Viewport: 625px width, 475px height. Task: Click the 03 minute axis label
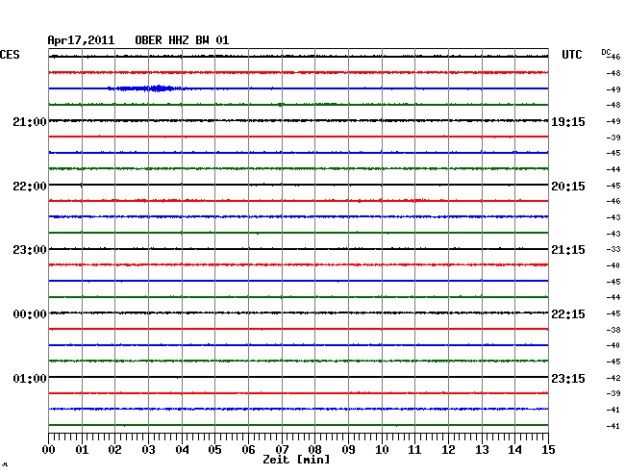coord(149,450)
